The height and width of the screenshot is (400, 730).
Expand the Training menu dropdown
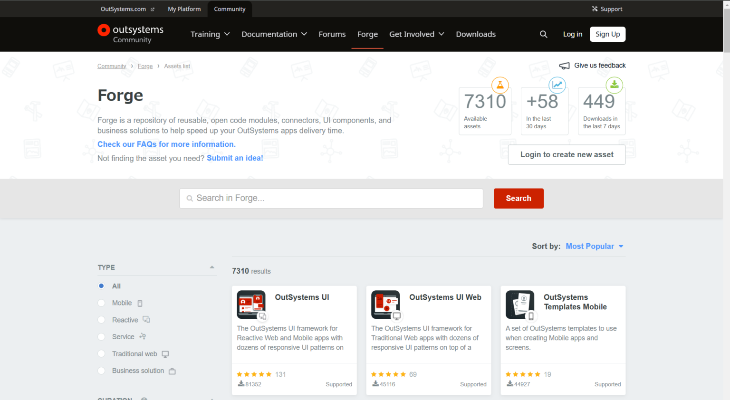[x=210, y=34]
